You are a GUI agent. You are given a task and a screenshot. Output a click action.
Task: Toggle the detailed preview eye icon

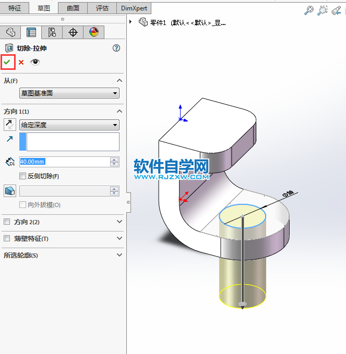(x=35, y=62)
